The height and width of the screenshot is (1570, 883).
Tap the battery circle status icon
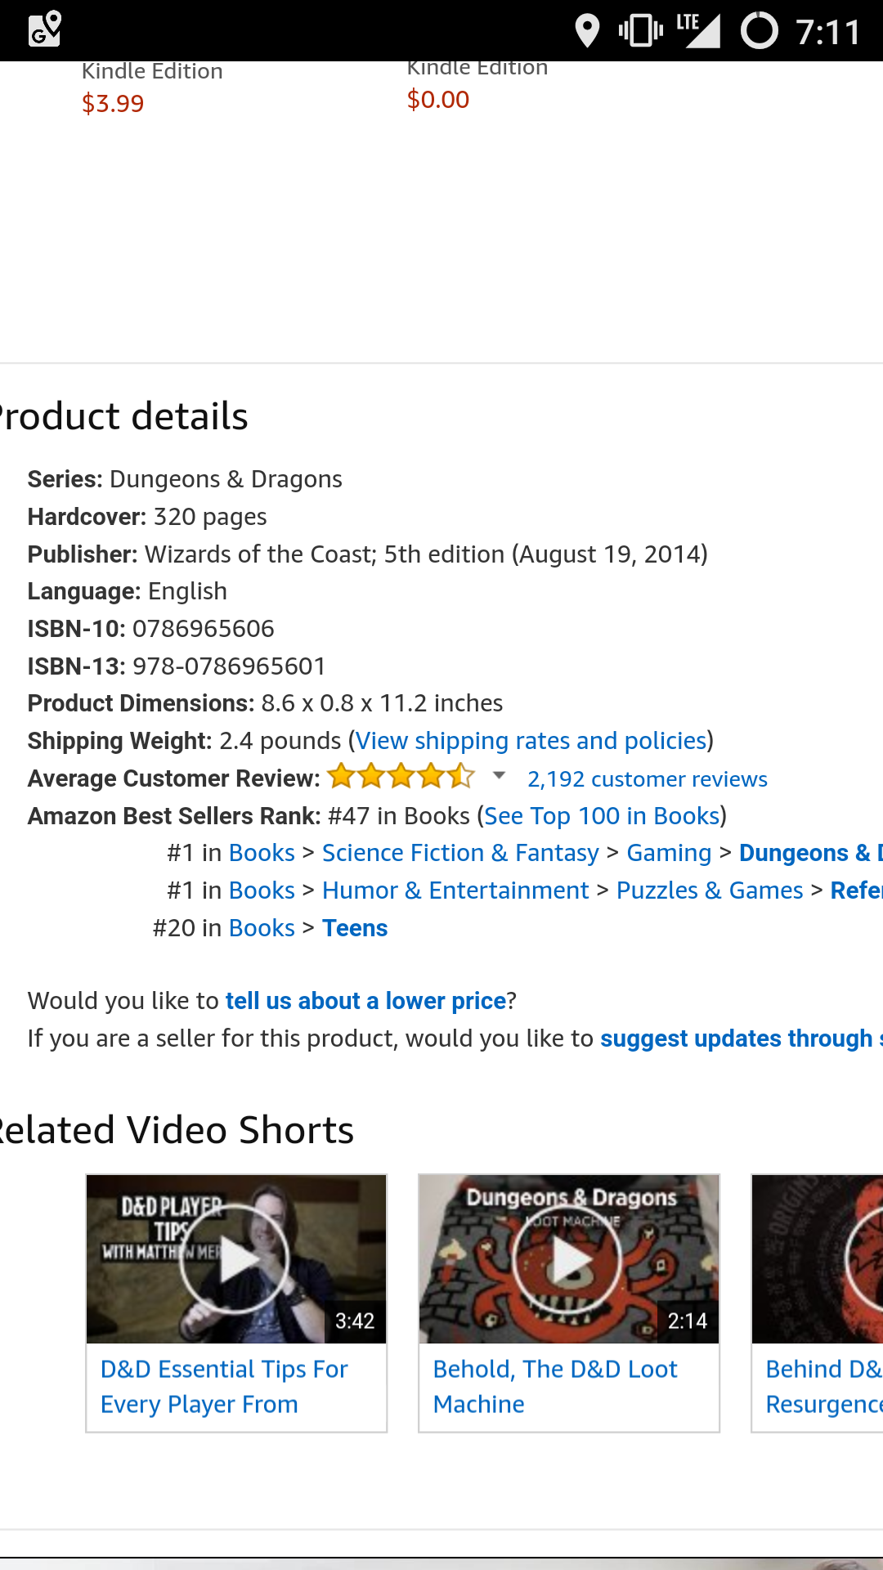click(759, 31)
